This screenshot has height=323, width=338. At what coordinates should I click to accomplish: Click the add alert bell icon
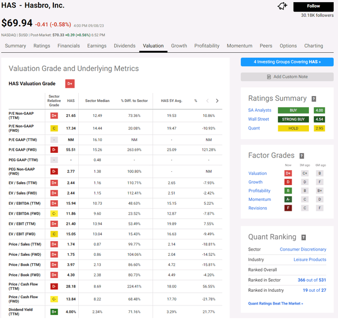pyautogui.click(x=283, y=6)
